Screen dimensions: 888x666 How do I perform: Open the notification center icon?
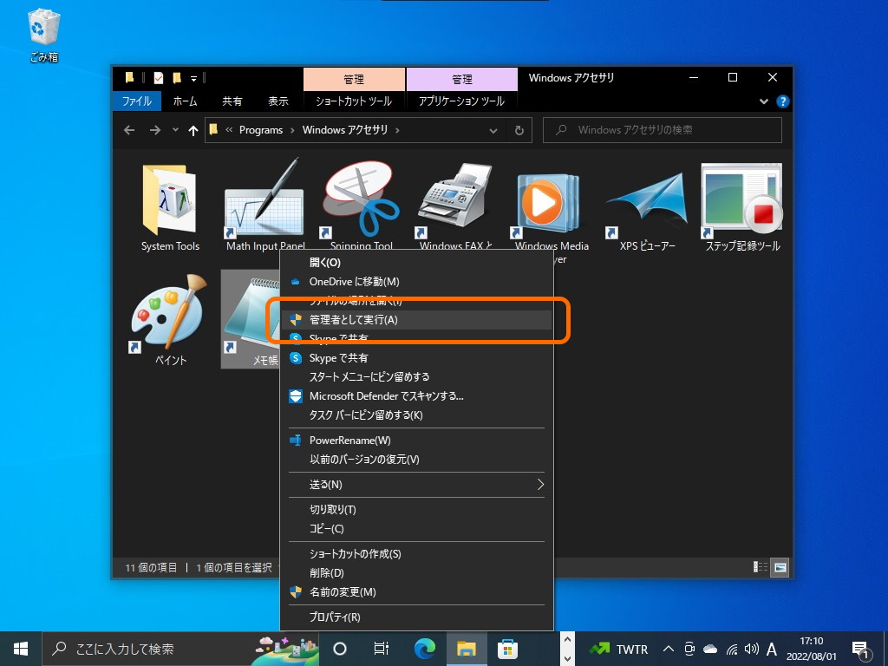click(861, 650)
